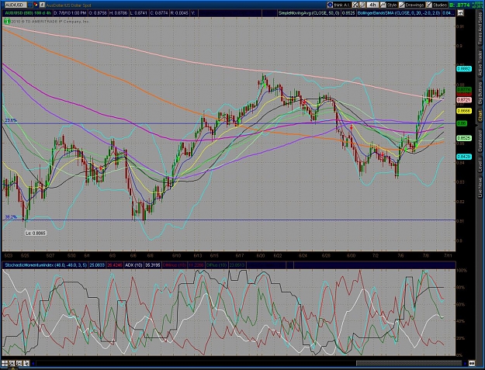Select the 23.6% Fibonacci level line label
This screenshot has width=485, height=370.
tap(11, 120)
